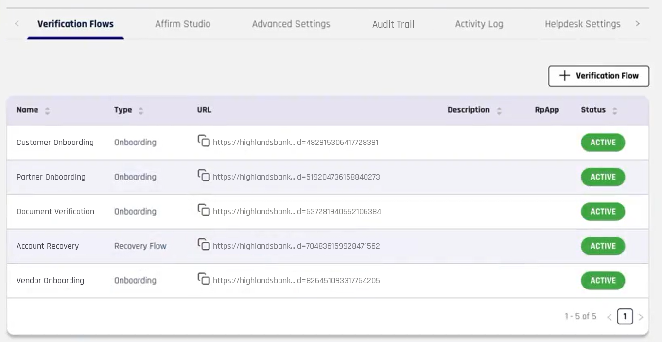Screen dimensions: 662x342
Task: Sort table by Name column
Action: [x=47, y=110]
